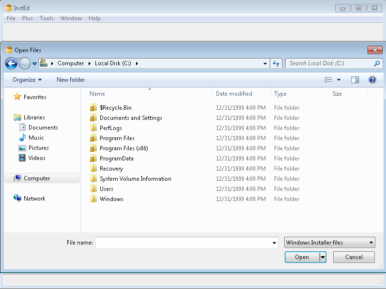Click the Windows row 'File folder' type text
This screenshot has width=386, height=289.
click(x=287, y=199)
